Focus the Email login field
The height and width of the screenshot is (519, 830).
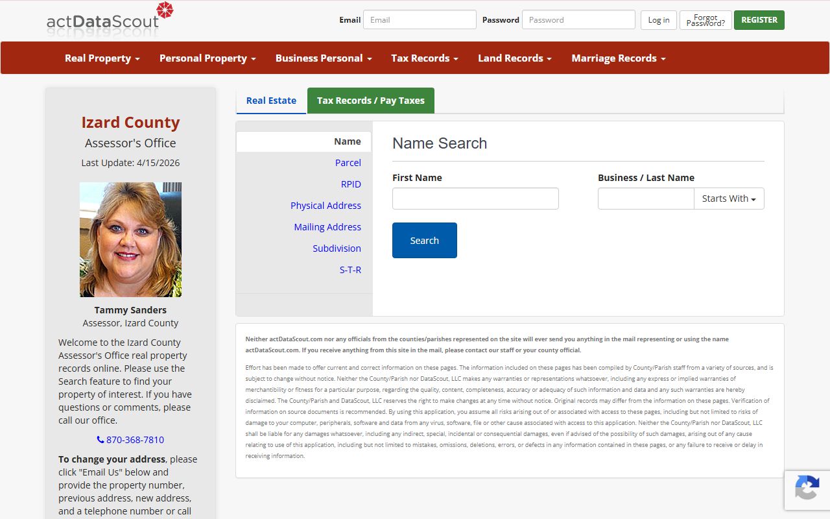pyautogui.click(x=420, y=19)
